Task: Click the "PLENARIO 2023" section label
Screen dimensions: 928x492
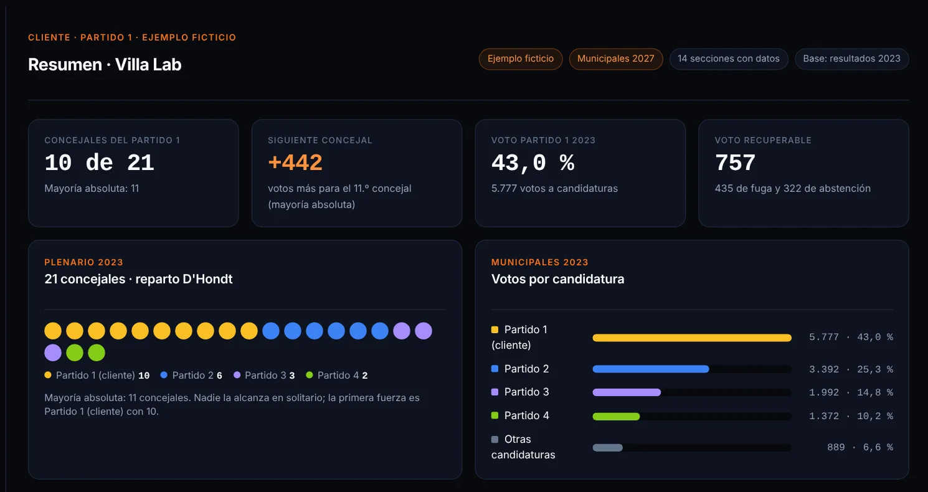Action: tap(83, 262)
